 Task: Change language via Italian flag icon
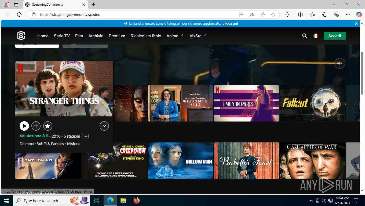pyautogui.click(x=316, y=36)
